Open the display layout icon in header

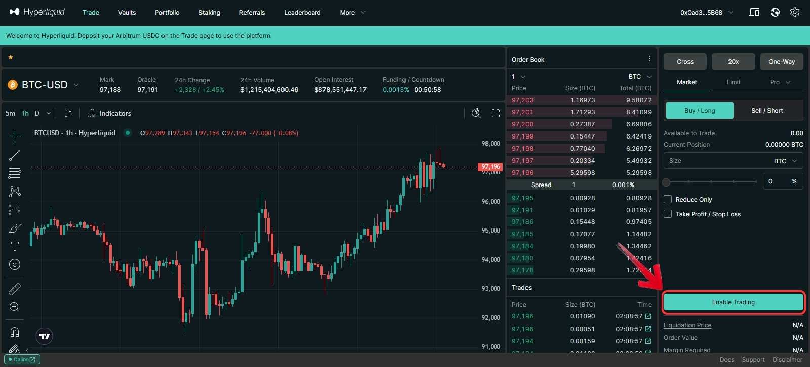[x=754, y=12]
